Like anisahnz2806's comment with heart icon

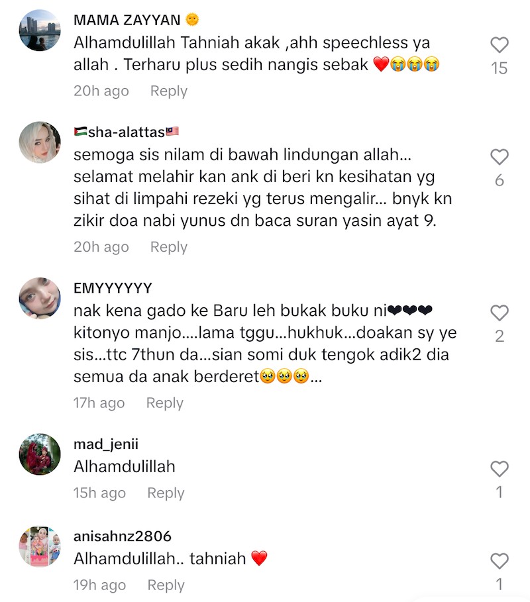pyautogui.click(x=500, y=561)
